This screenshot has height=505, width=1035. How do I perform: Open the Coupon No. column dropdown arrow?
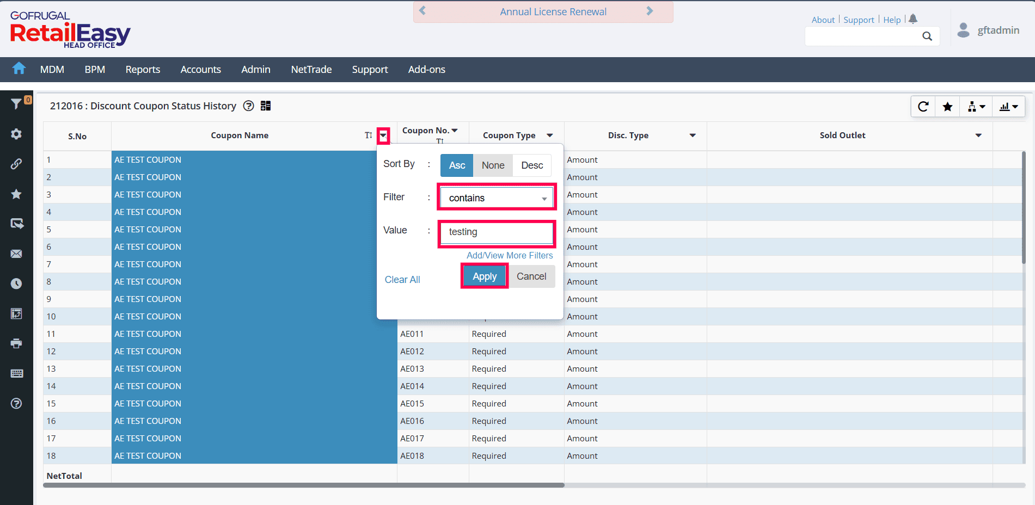coord(455,131)
